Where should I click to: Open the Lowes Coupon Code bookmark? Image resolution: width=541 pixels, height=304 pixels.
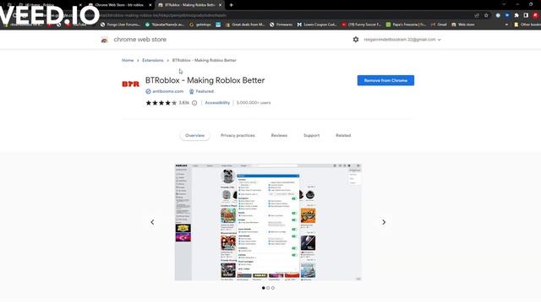[x=317, y=24]
